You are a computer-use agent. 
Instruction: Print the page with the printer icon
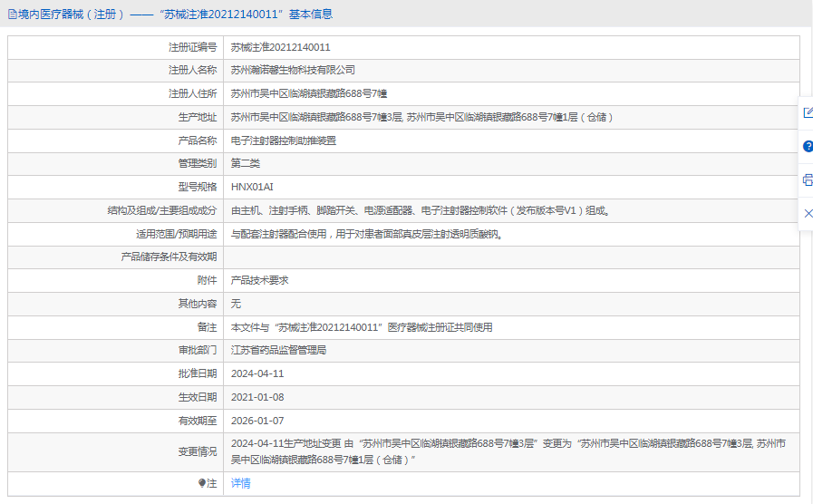(808, 180)
